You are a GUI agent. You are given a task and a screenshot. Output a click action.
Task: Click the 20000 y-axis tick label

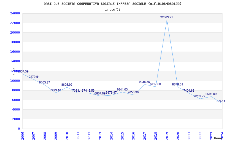(15, 32)
